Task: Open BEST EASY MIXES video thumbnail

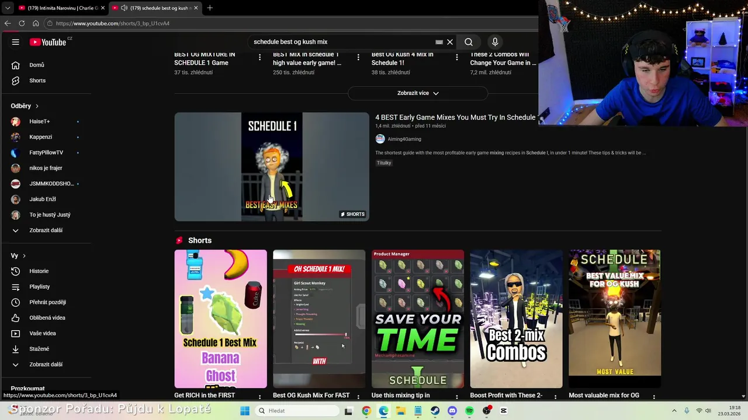Action: click(272, 167)
